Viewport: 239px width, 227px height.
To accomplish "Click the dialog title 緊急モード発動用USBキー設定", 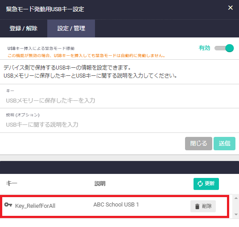I will pos(45,9).
